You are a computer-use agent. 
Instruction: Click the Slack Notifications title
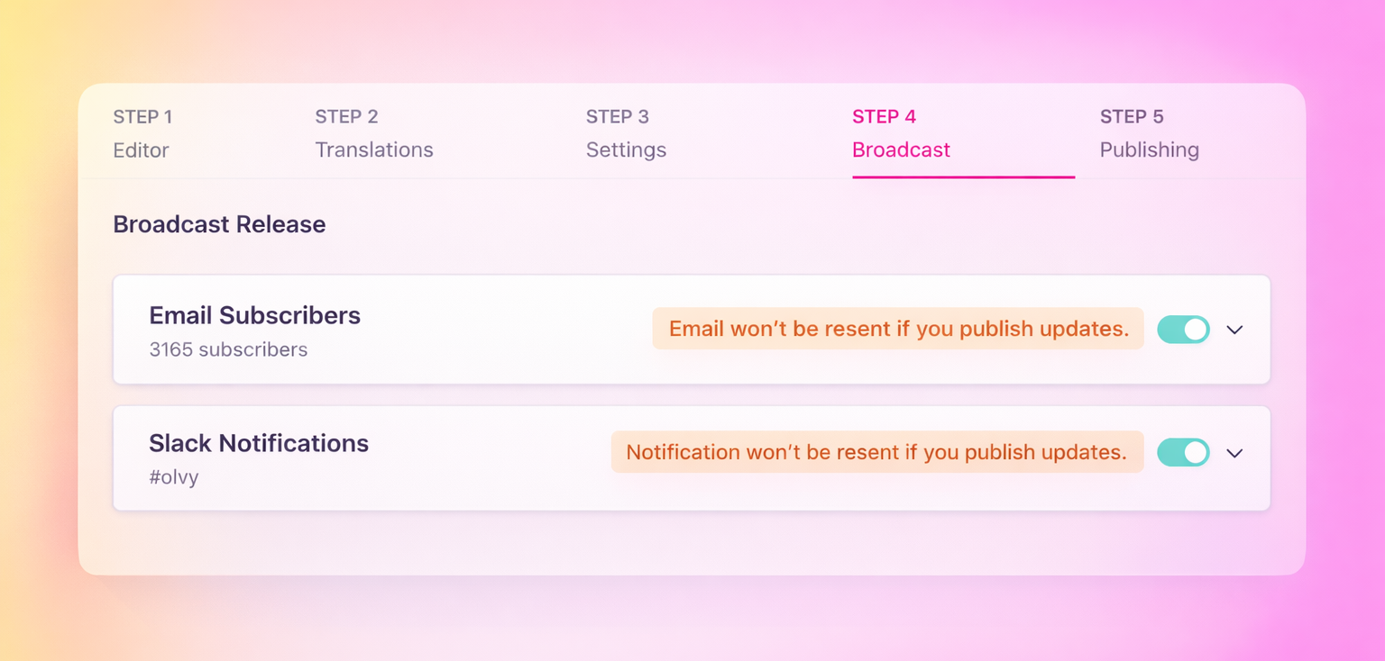coord(259,443)
